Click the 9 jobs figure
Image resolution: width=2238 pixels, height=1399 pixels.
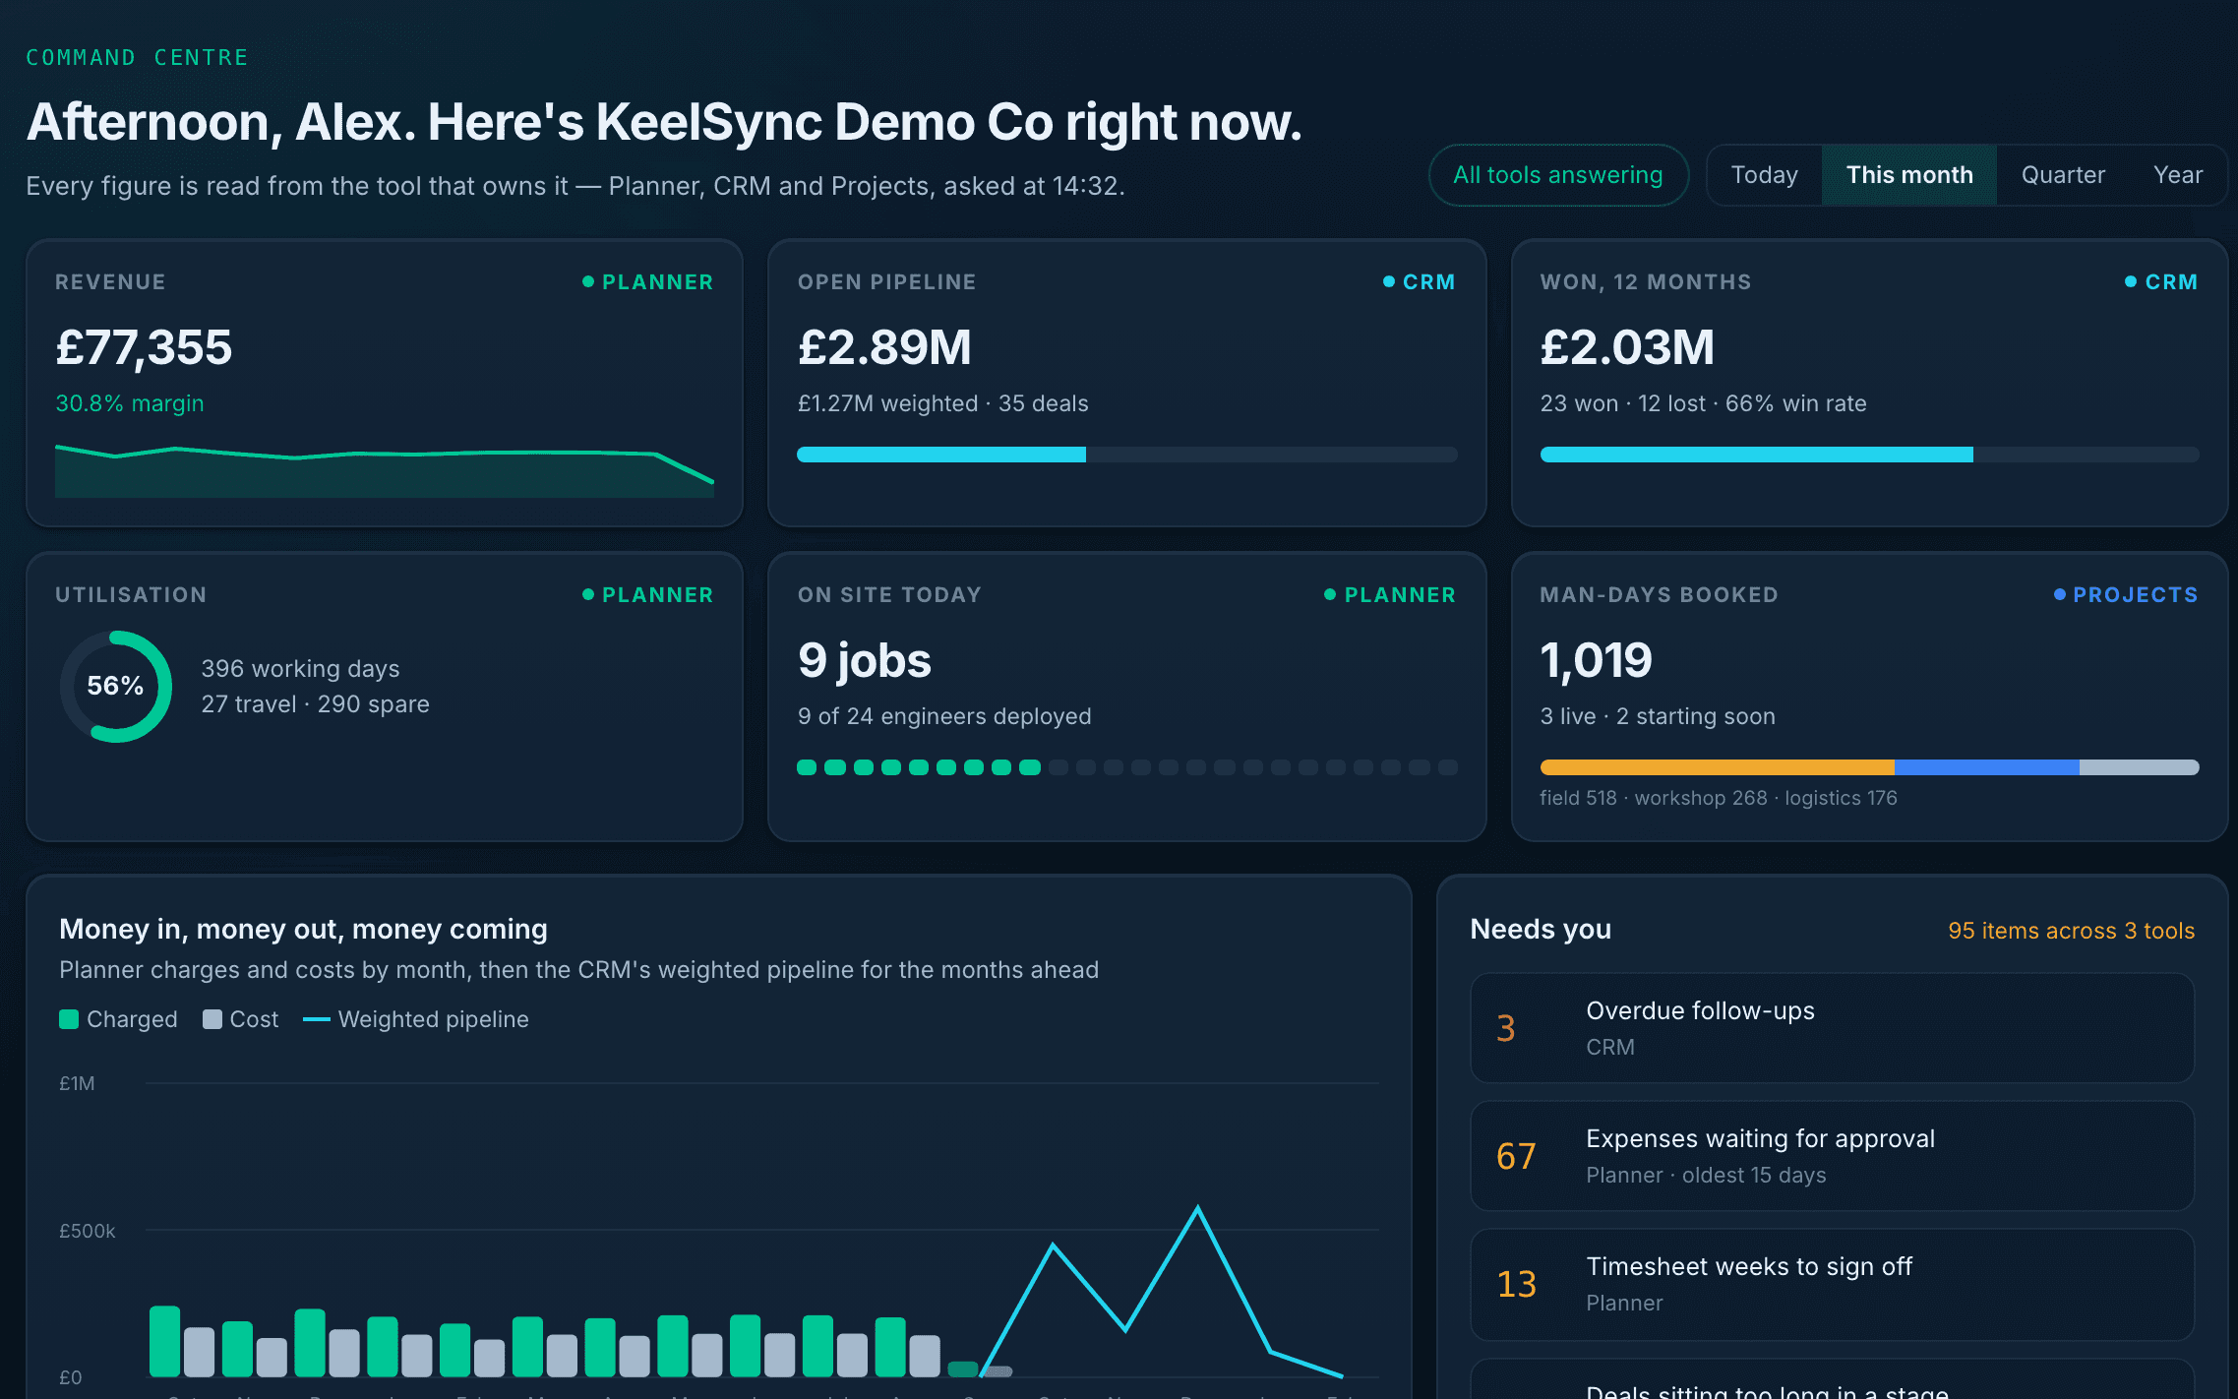tap(864, 660)
